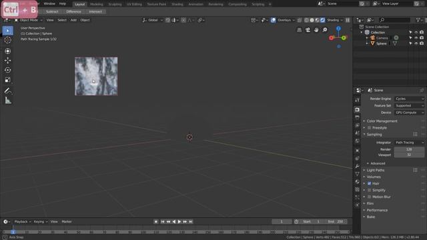Open the Object Mode dropdown
The height and width of the screenshot is (240, 427).
[x=28, y=20]
